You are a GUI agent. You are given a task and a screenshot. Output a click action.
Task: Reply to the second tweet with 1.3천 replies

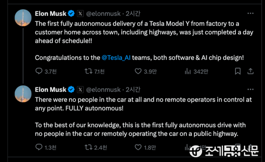(x=39, y=147)
